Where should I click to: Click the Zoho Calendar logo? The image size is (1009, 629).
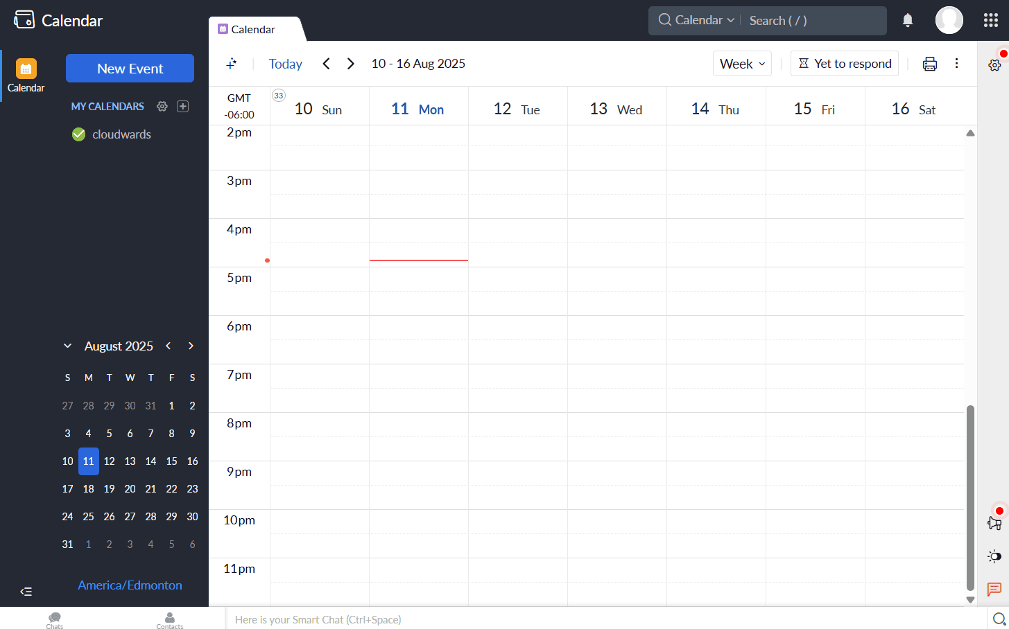58,20
